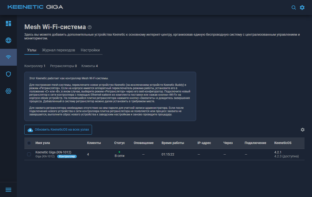Click the Keenetic Giga logo
Image resolution: width=312 pixels, height=197 pixels.
35,7
